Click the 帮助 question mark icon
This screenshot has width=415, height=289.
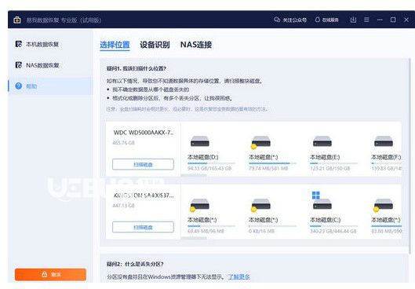click(x=19, y=86)
